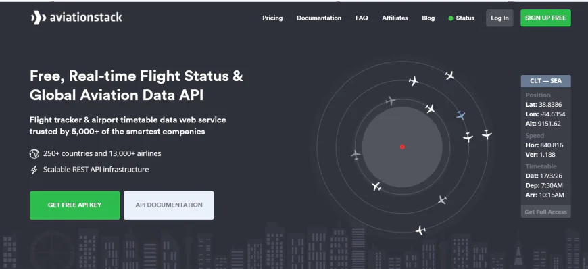Click the Alt: 9151.62 value

coord(543,124)
